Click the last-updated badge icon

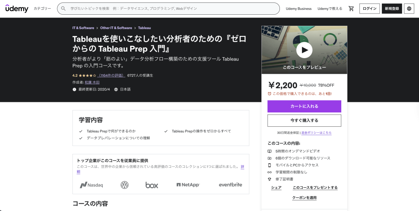[74, 90]
